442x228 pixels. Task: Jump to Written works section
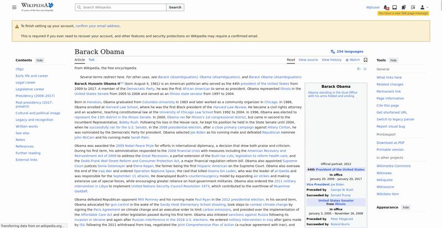27,126
